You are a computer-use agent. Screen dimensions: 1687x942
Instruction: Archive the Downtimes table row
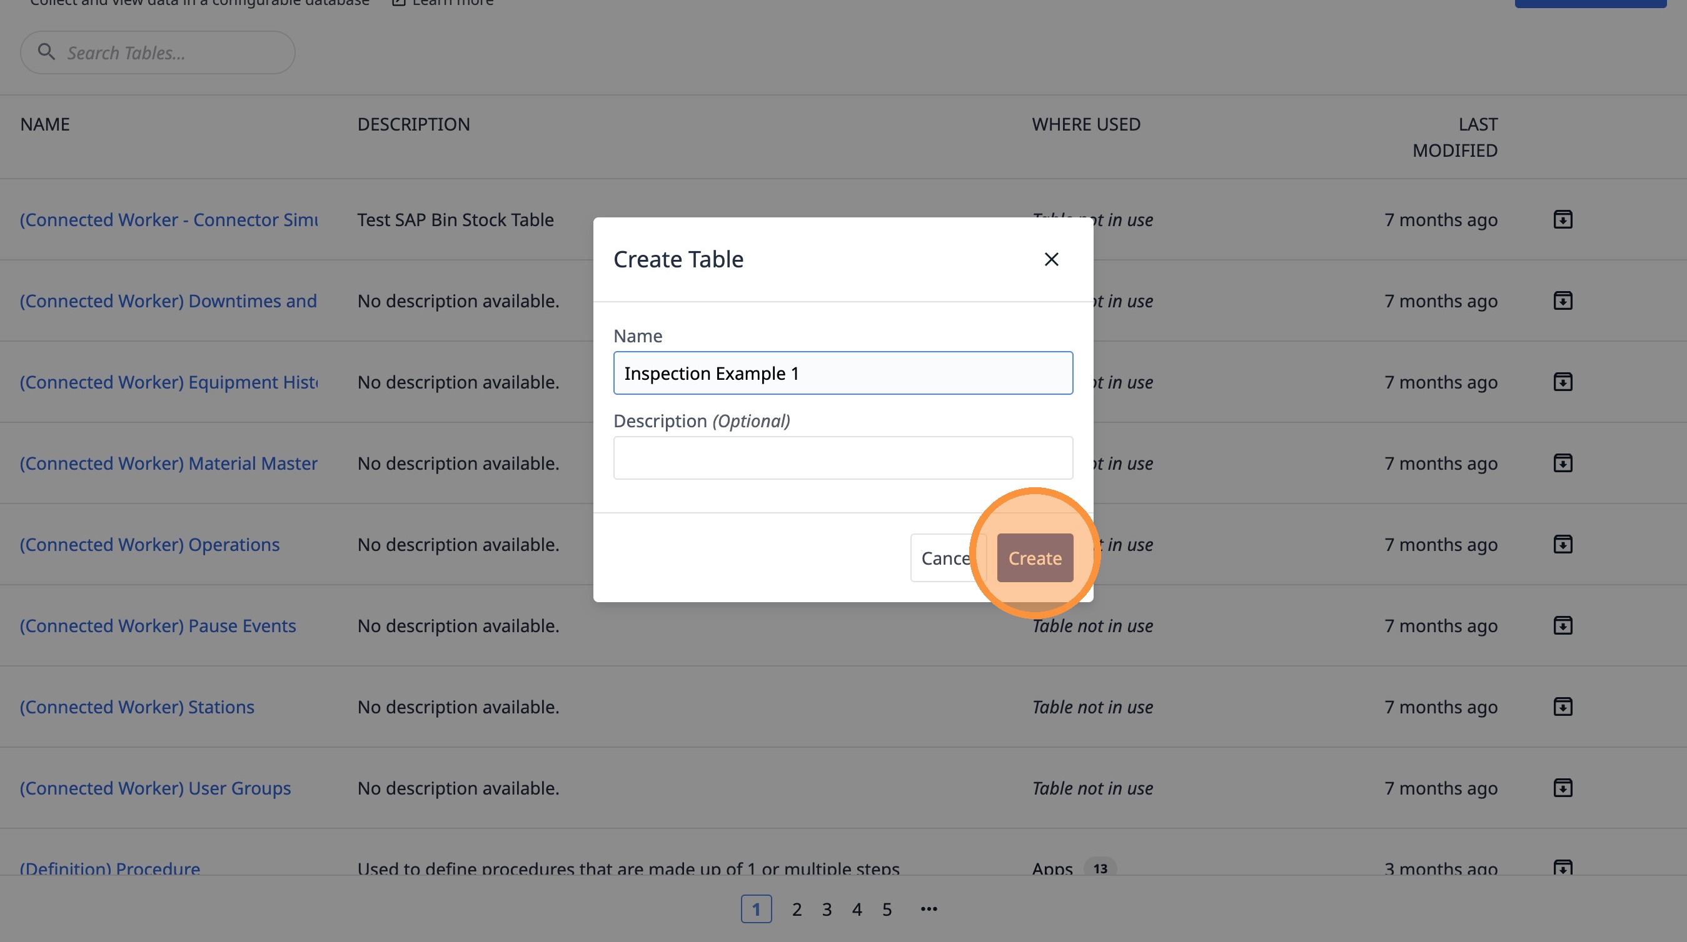point(1563,301)
